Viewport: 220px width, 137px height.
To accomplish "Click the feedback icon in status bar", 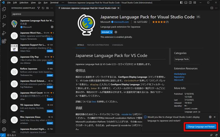I will coord(211,135).
